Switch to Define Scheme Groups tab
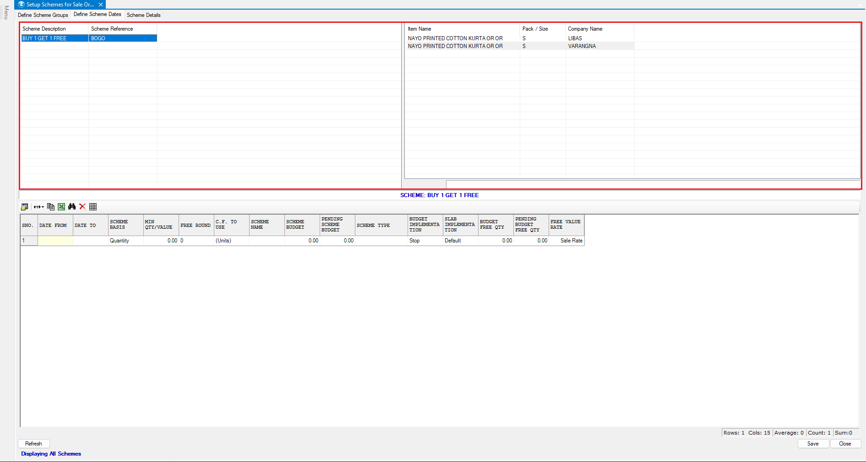This screenshot has width=866, height=462. coord(43,15)
